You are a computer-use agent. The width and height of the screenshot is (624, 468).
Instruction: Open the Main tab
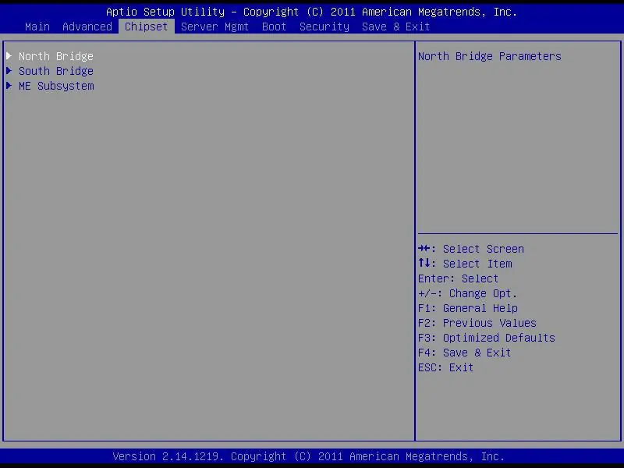(x=37, y=27)
